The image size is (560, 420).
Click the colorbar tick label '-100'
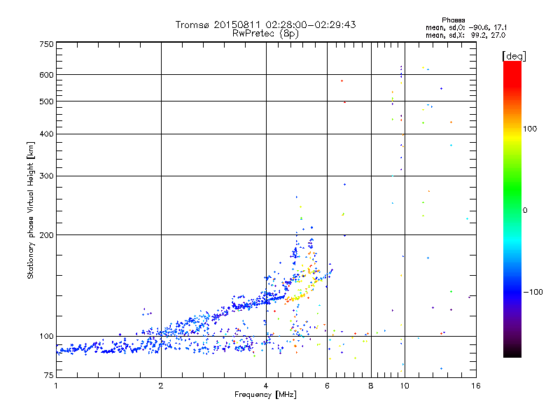point(533,292)
